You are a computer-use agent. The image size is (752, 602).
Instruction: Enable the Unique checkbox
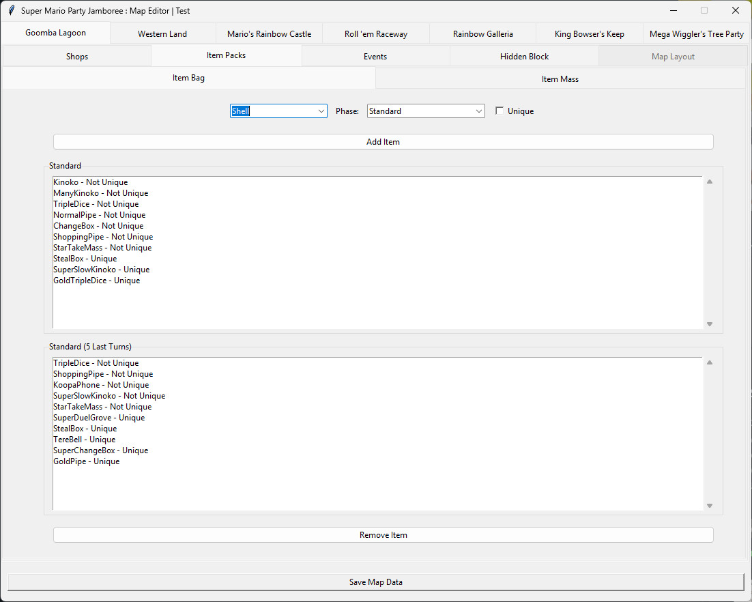(500, 111)
